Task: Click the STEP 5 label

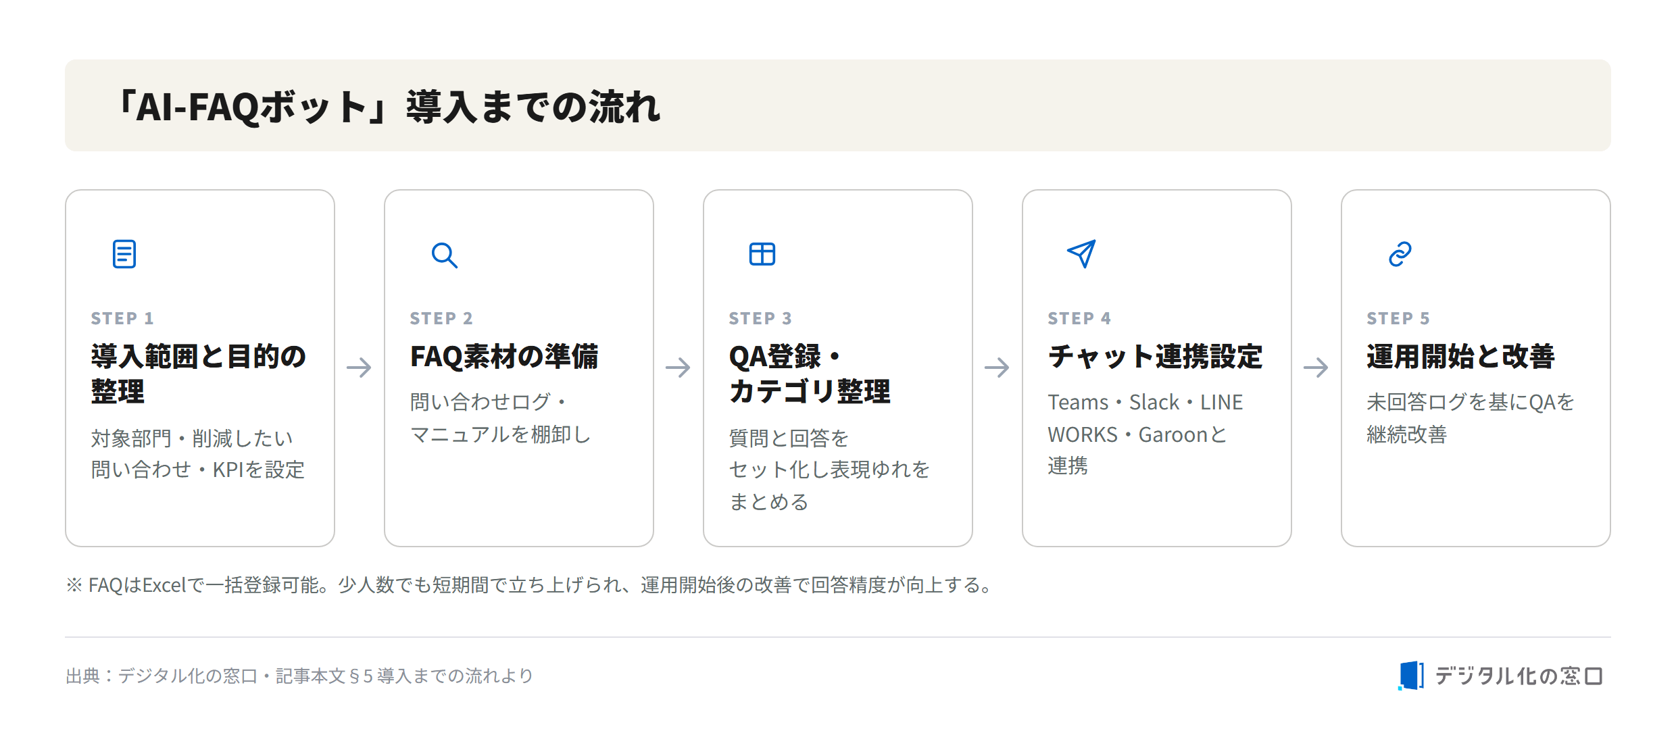Action: tap(1398, 318)
